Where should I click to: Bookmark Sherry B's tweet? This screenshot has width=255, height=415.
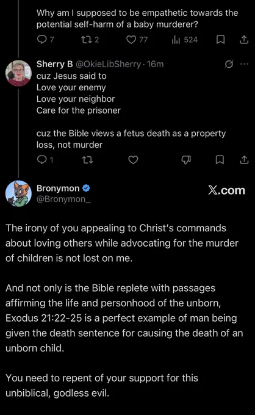point(220,160)
